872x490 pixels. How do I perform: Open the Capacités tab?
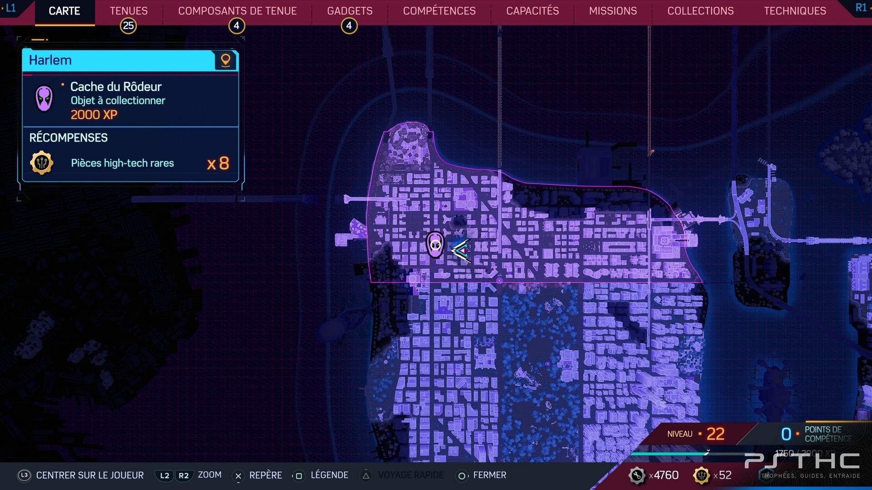coord(532,11)
